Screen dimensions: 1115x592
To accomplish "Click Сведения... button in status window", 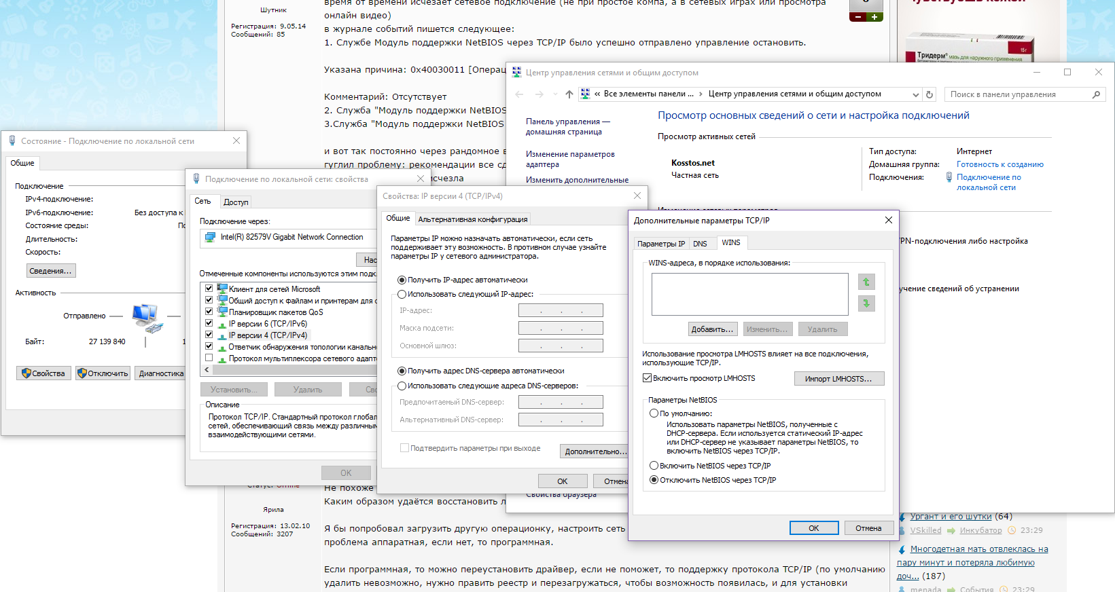I will click(50, 271).
